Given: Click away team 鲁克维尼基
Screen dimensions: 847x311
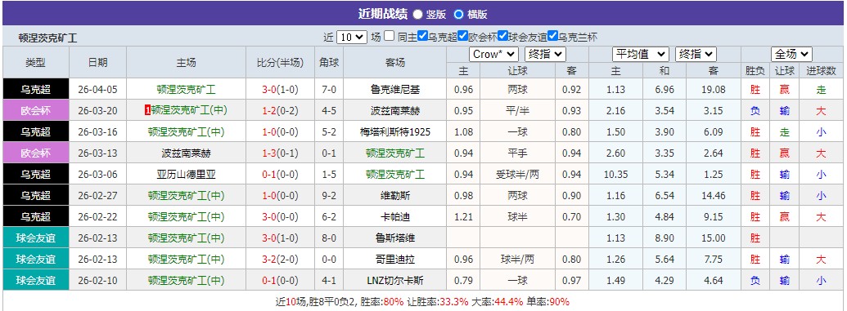Looking at the screenshot, I should pos(395,90).
